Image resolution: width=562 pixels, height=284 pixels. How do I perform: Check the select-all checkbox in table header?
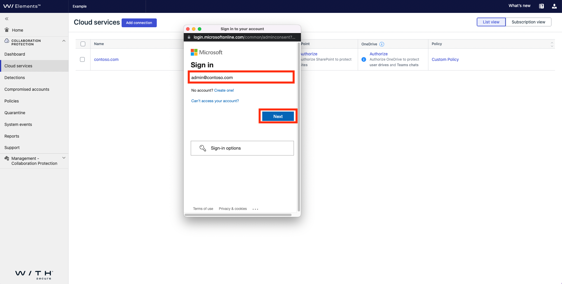pos(83,44)
